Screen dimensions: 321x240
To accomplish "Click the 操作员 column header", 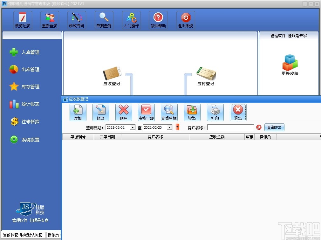I will [x=265, y=137].
